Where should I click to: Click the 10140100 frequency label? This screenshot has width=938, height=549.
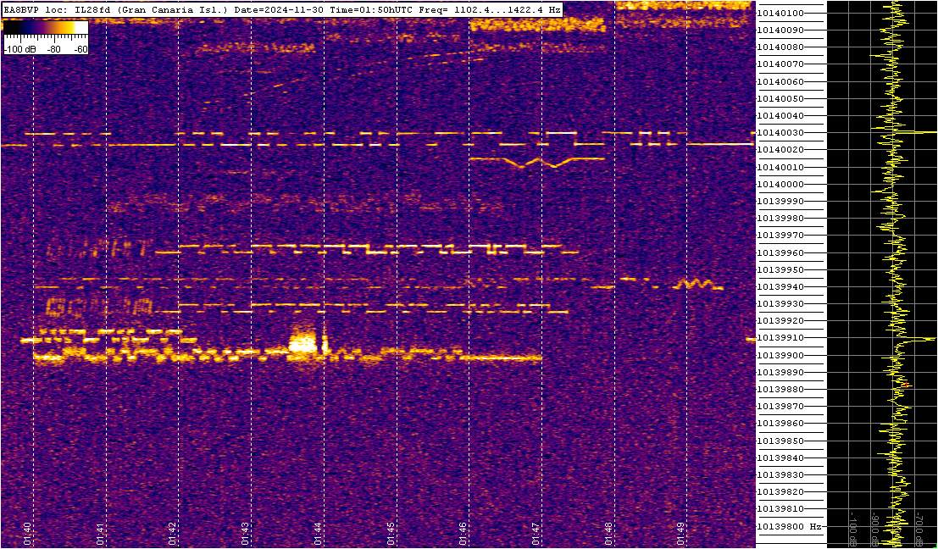coord(780,14)
